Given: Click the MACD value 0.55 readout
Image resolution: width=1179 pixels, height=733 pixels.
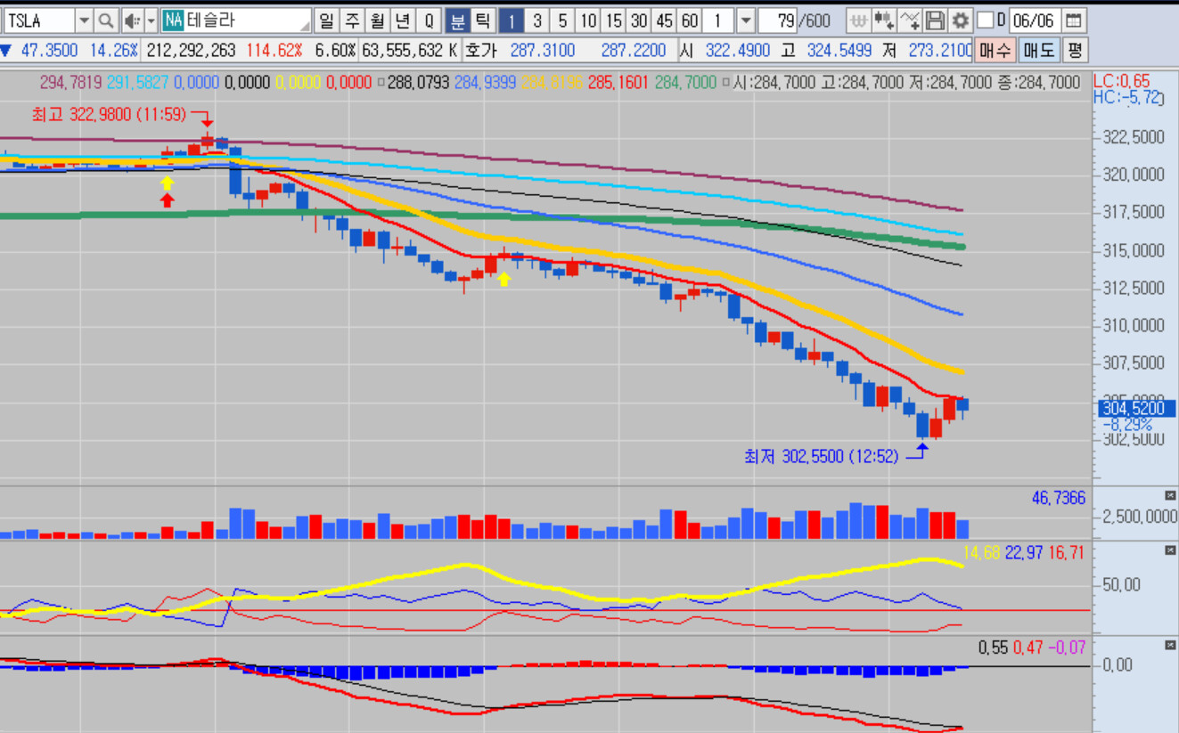Looking at the screenshot, I should 993,647.
